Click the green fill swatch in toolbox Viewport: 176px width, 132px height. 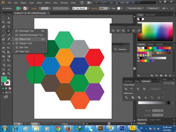click(4, 79)
